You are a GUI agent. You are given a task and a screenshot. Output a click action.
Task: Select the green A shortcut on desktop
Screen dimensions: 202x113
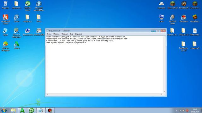pos(17,45)
